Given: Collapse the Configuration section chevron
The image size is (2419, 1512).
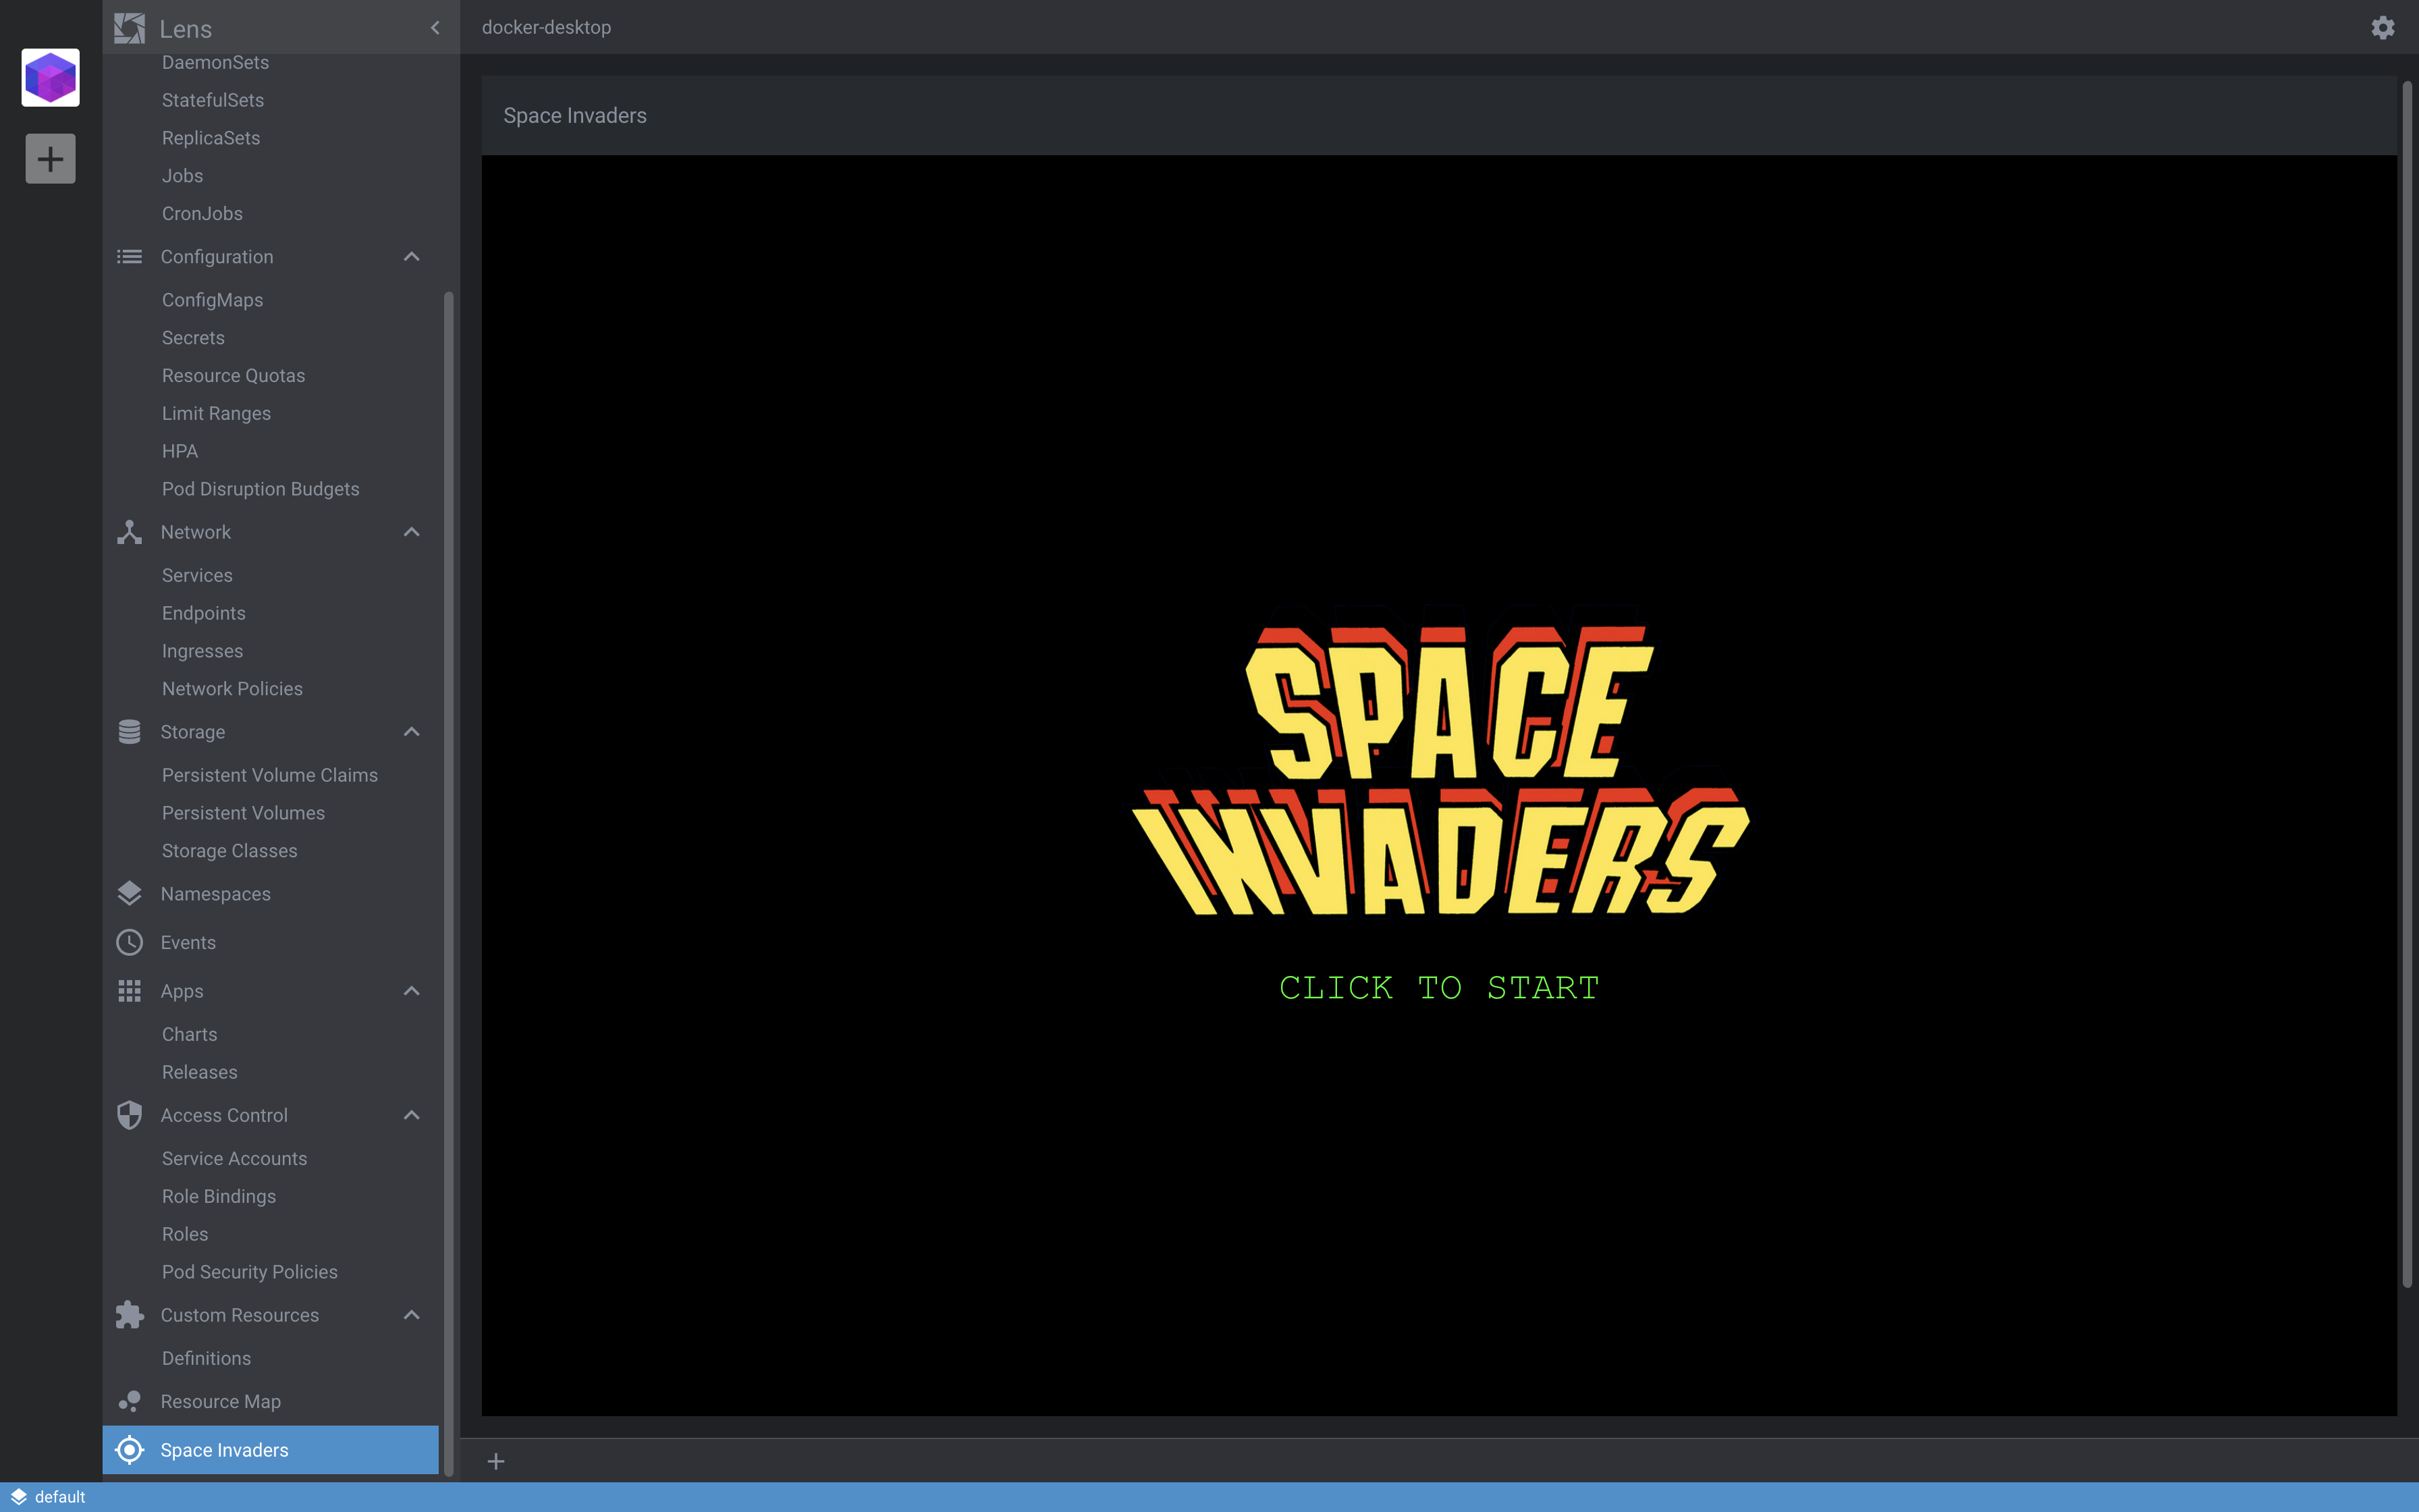Looking at the screenshot, I should coord(412,257).
